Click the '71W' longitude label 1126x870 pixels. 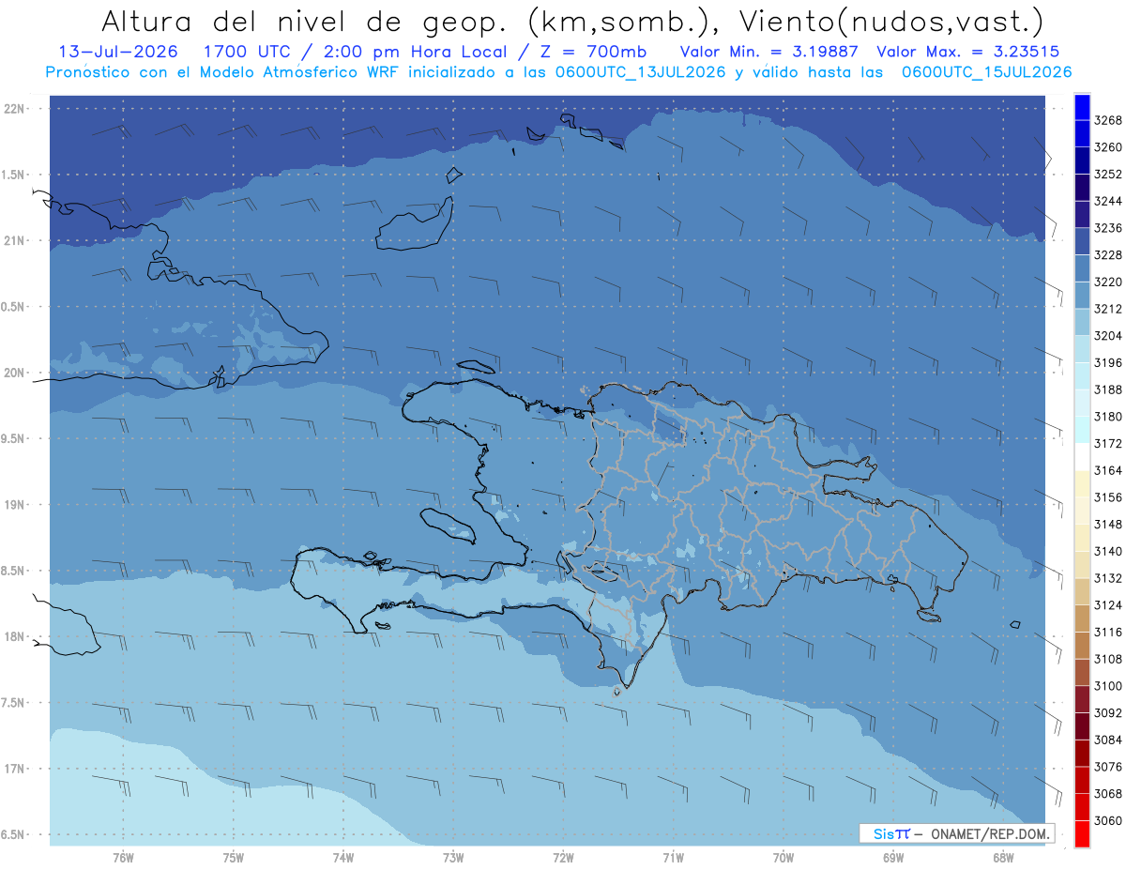pyautogui.click(x=673, y=858)
